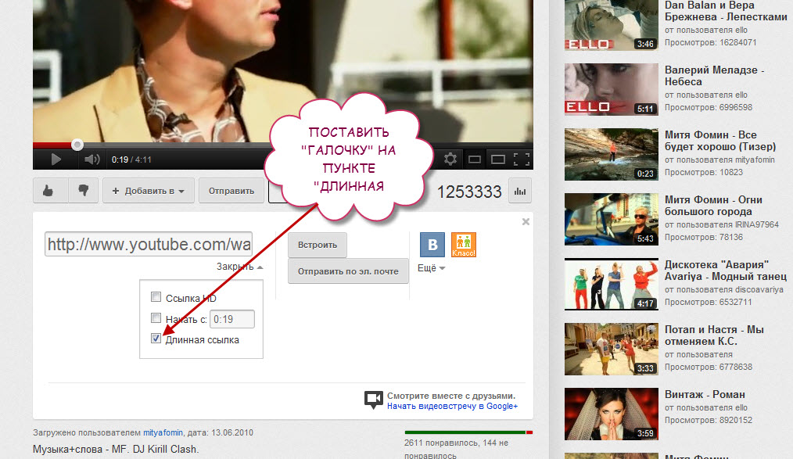Click title Митя Фомин - Огни большого города
793x459 pixels.
click(713, 206)
